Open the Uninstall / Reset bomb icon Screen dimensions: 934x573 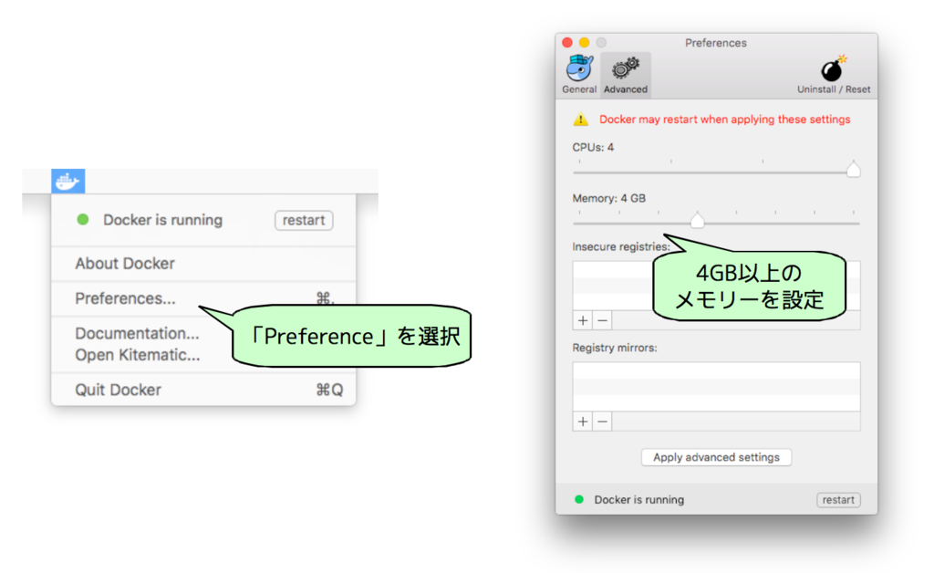[x=834, y=74]
